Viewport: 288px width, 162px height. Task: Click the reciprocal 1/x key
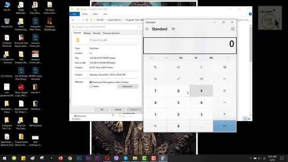click(155, 79)
